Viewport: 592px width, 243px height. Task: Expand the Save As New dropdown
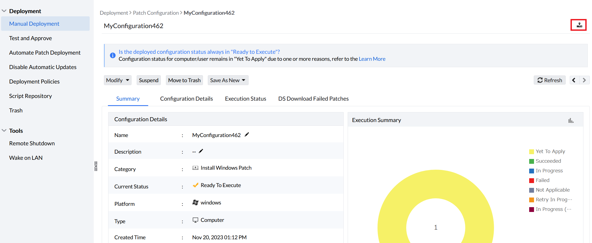point(228,80)
